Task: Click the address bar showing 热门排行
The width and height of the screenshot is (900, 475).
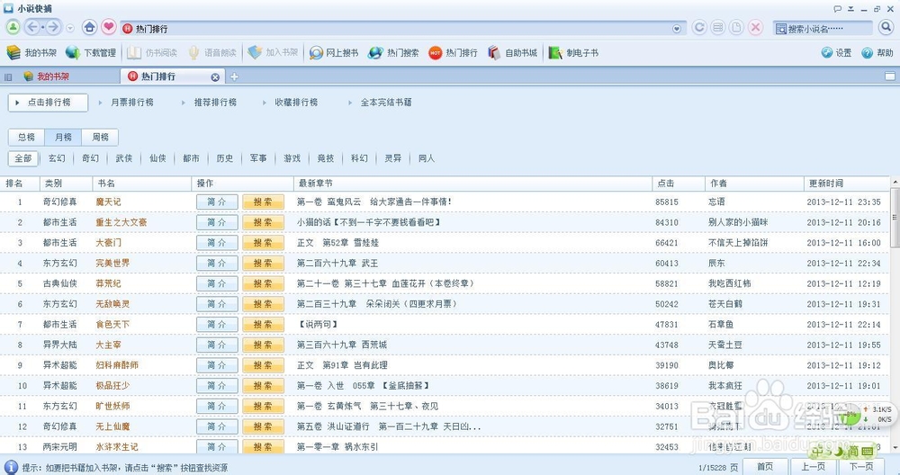Action: tap(401, 28)
